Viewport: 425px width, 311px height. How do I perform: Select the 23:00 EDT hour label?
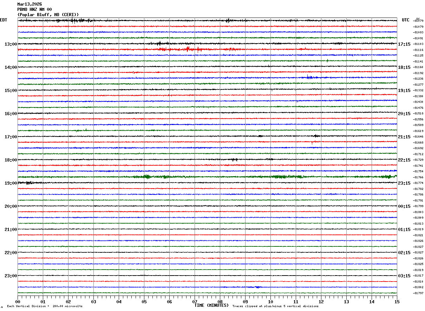[x=11, y=276]
